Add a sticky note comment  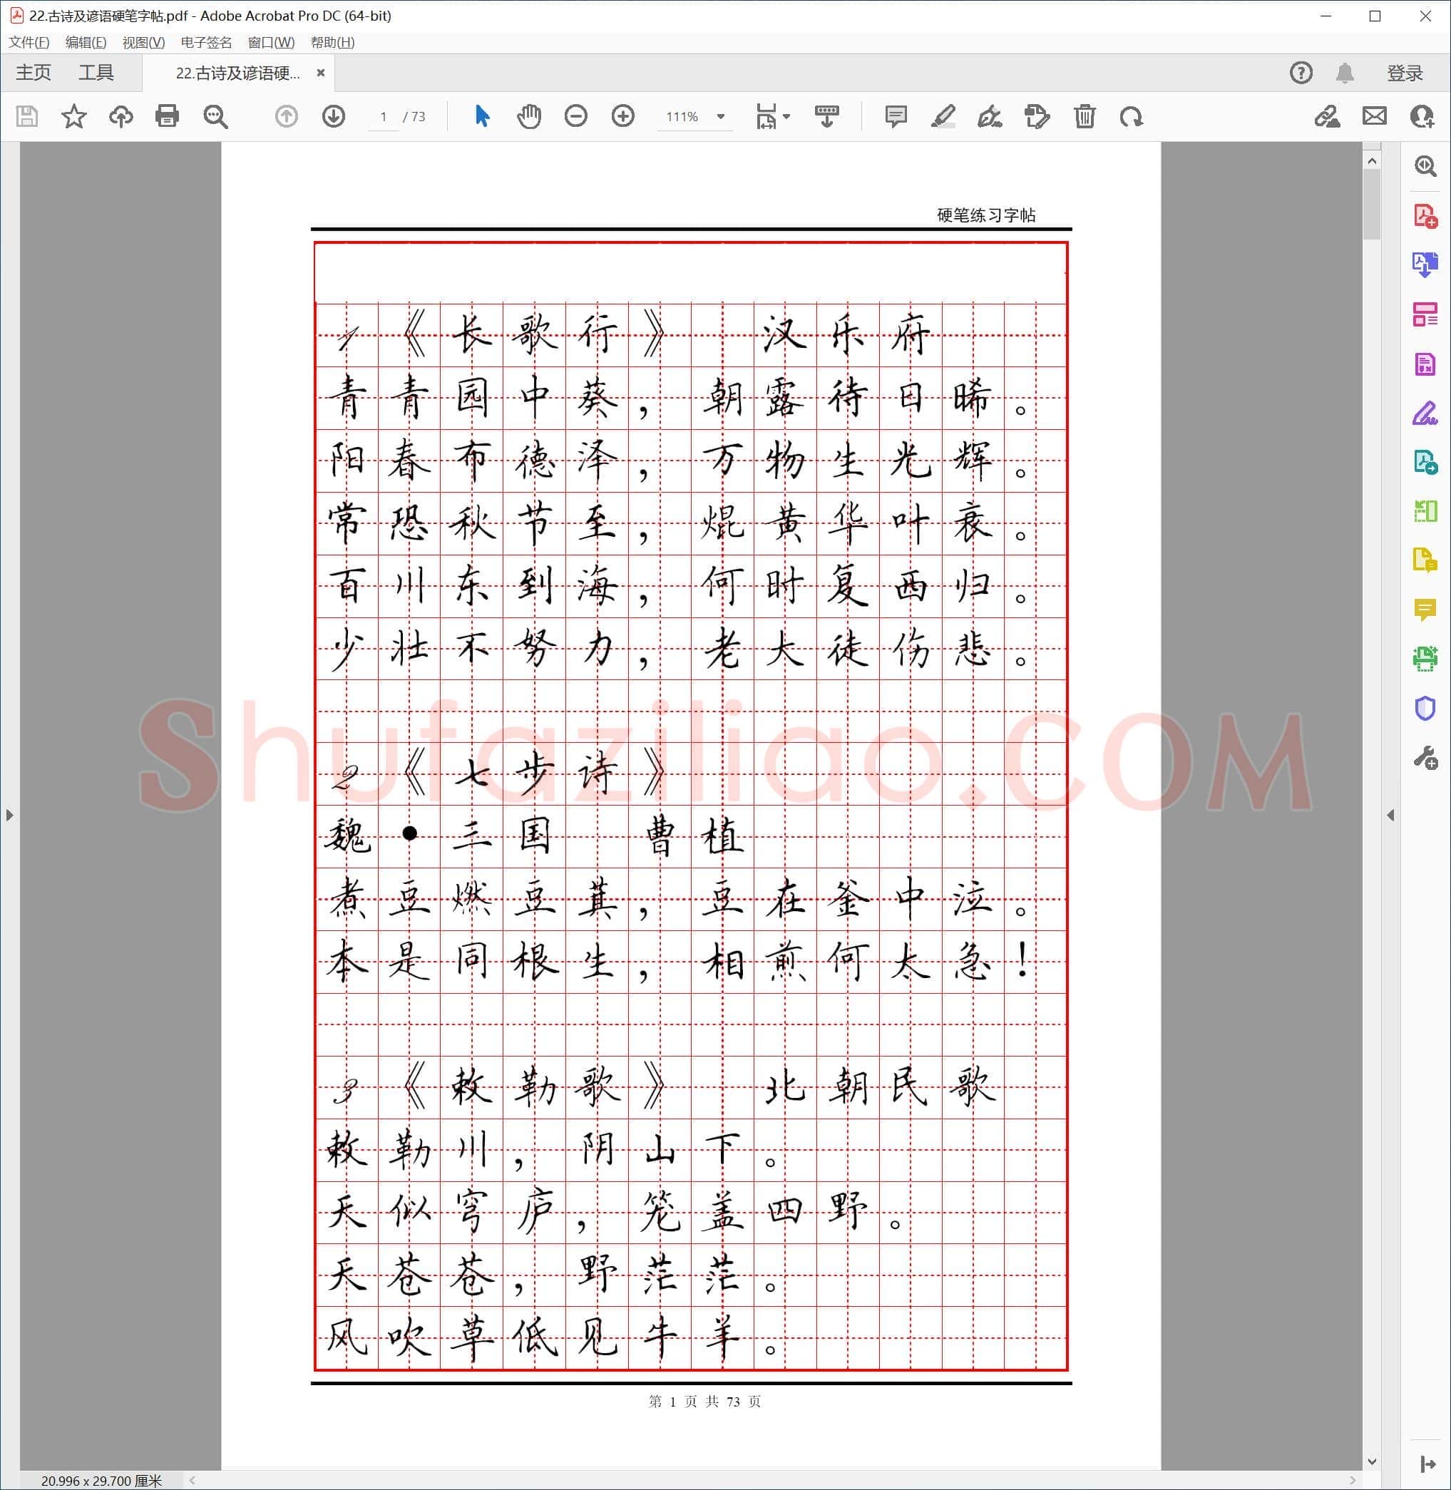(x=896, y=117)
